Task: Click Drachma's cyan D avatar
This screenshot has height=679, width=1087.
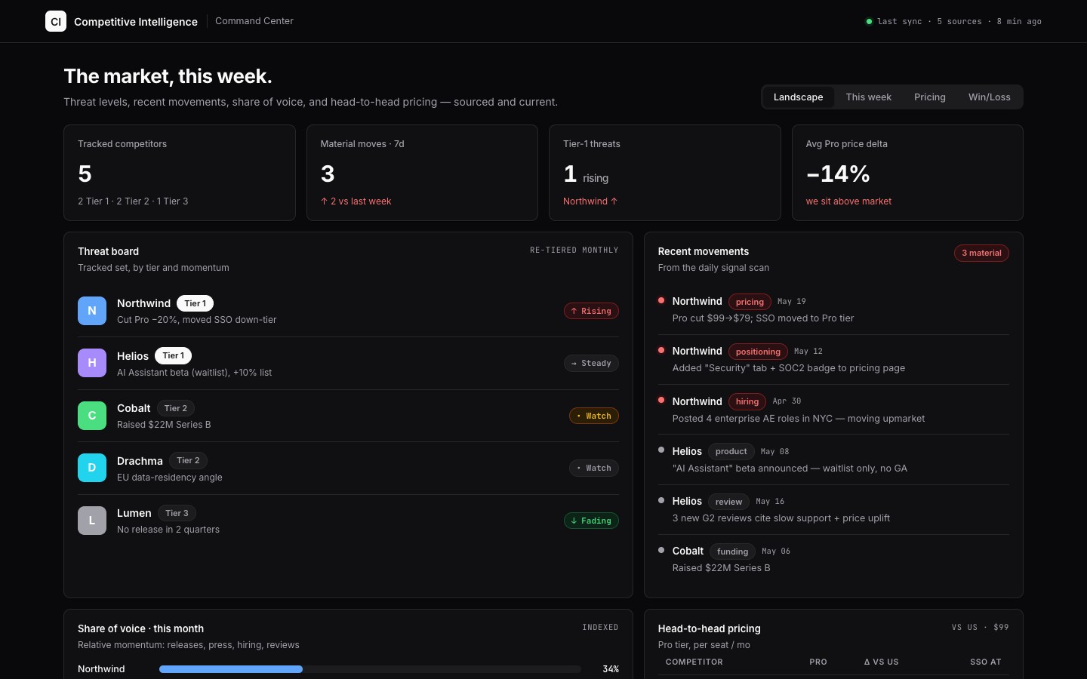Action: click(92, 468)
